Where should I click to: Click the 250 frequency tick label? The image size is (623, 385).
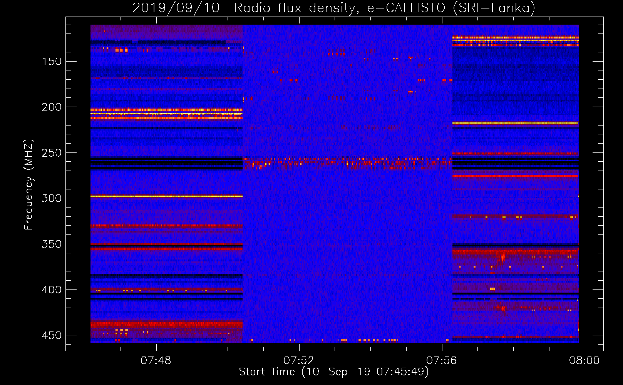(x=52, y=153)
